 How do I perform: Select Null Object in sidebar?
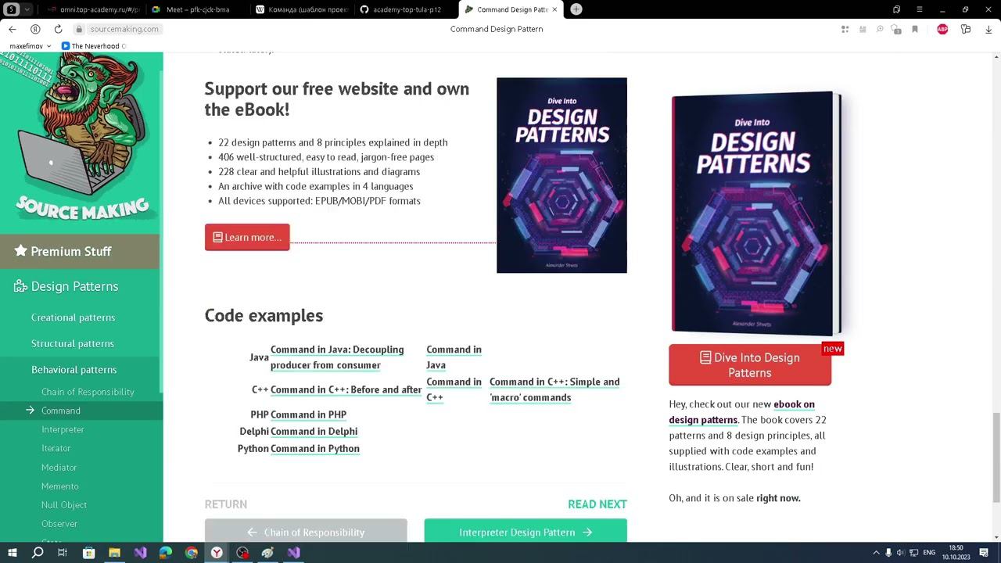pos(64,505)
